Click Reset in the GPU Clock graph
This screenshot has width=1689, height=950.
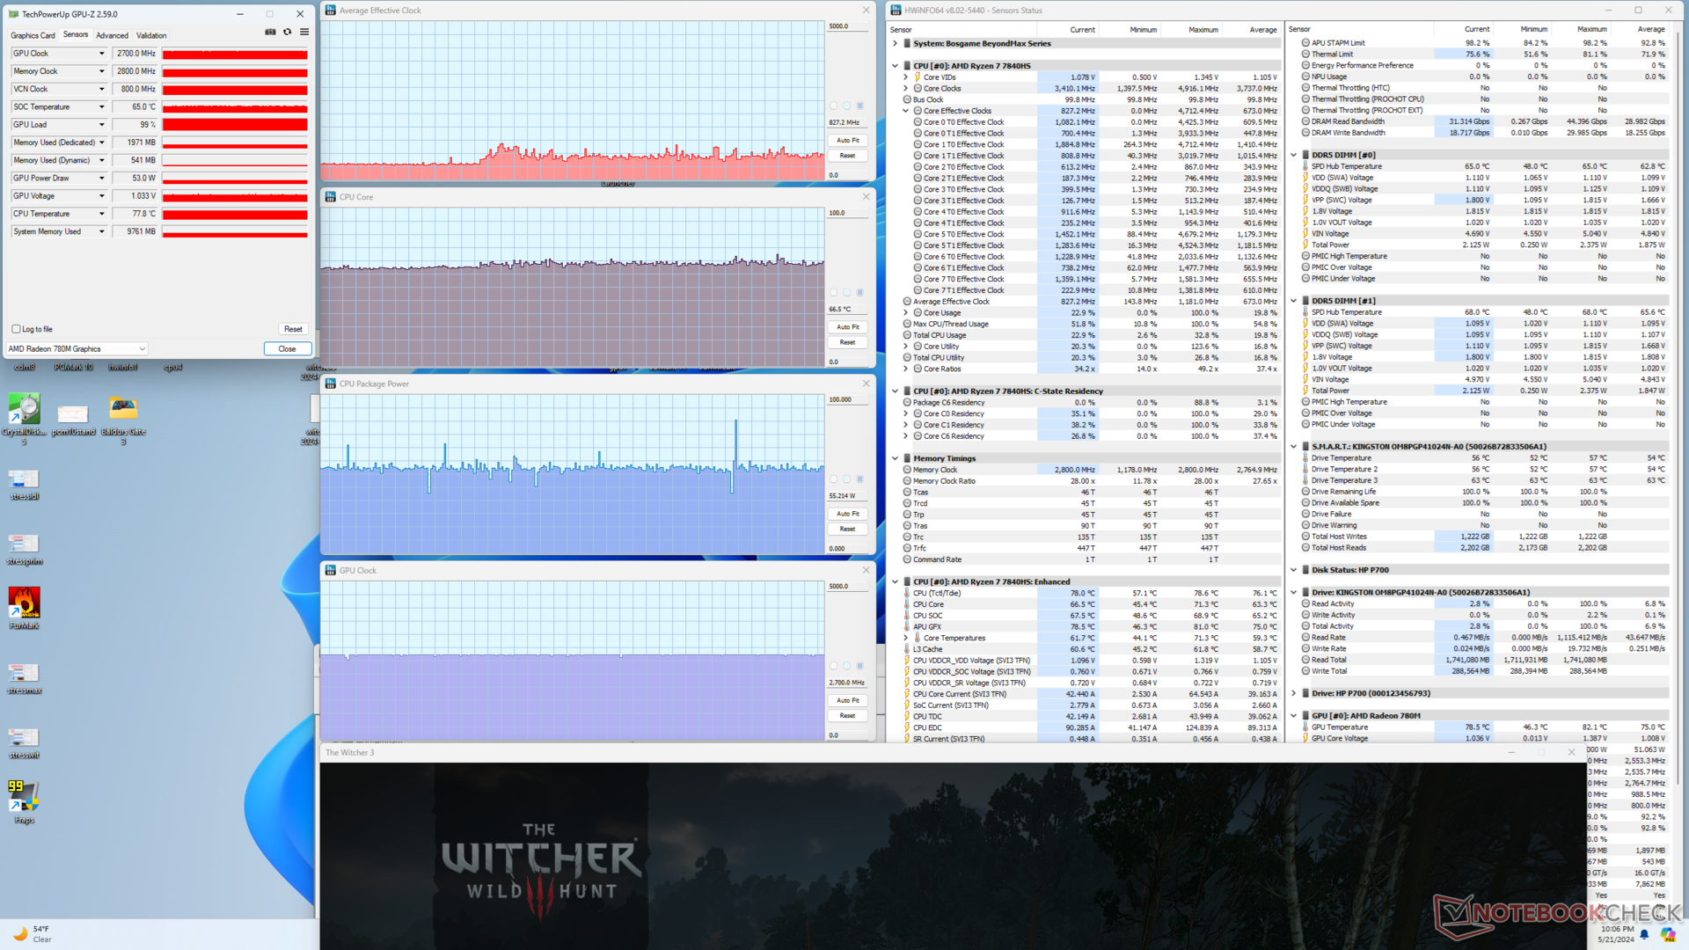(847, 716)
